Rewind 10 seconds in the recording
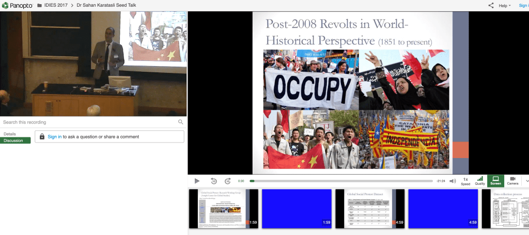 coord(213,181)
